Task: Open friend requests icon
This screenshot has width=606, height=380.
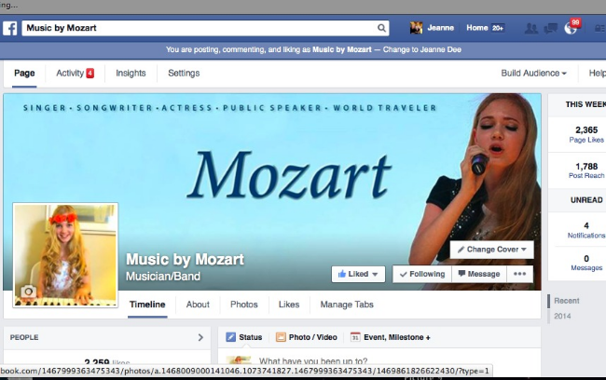Action: click(531, 28)
